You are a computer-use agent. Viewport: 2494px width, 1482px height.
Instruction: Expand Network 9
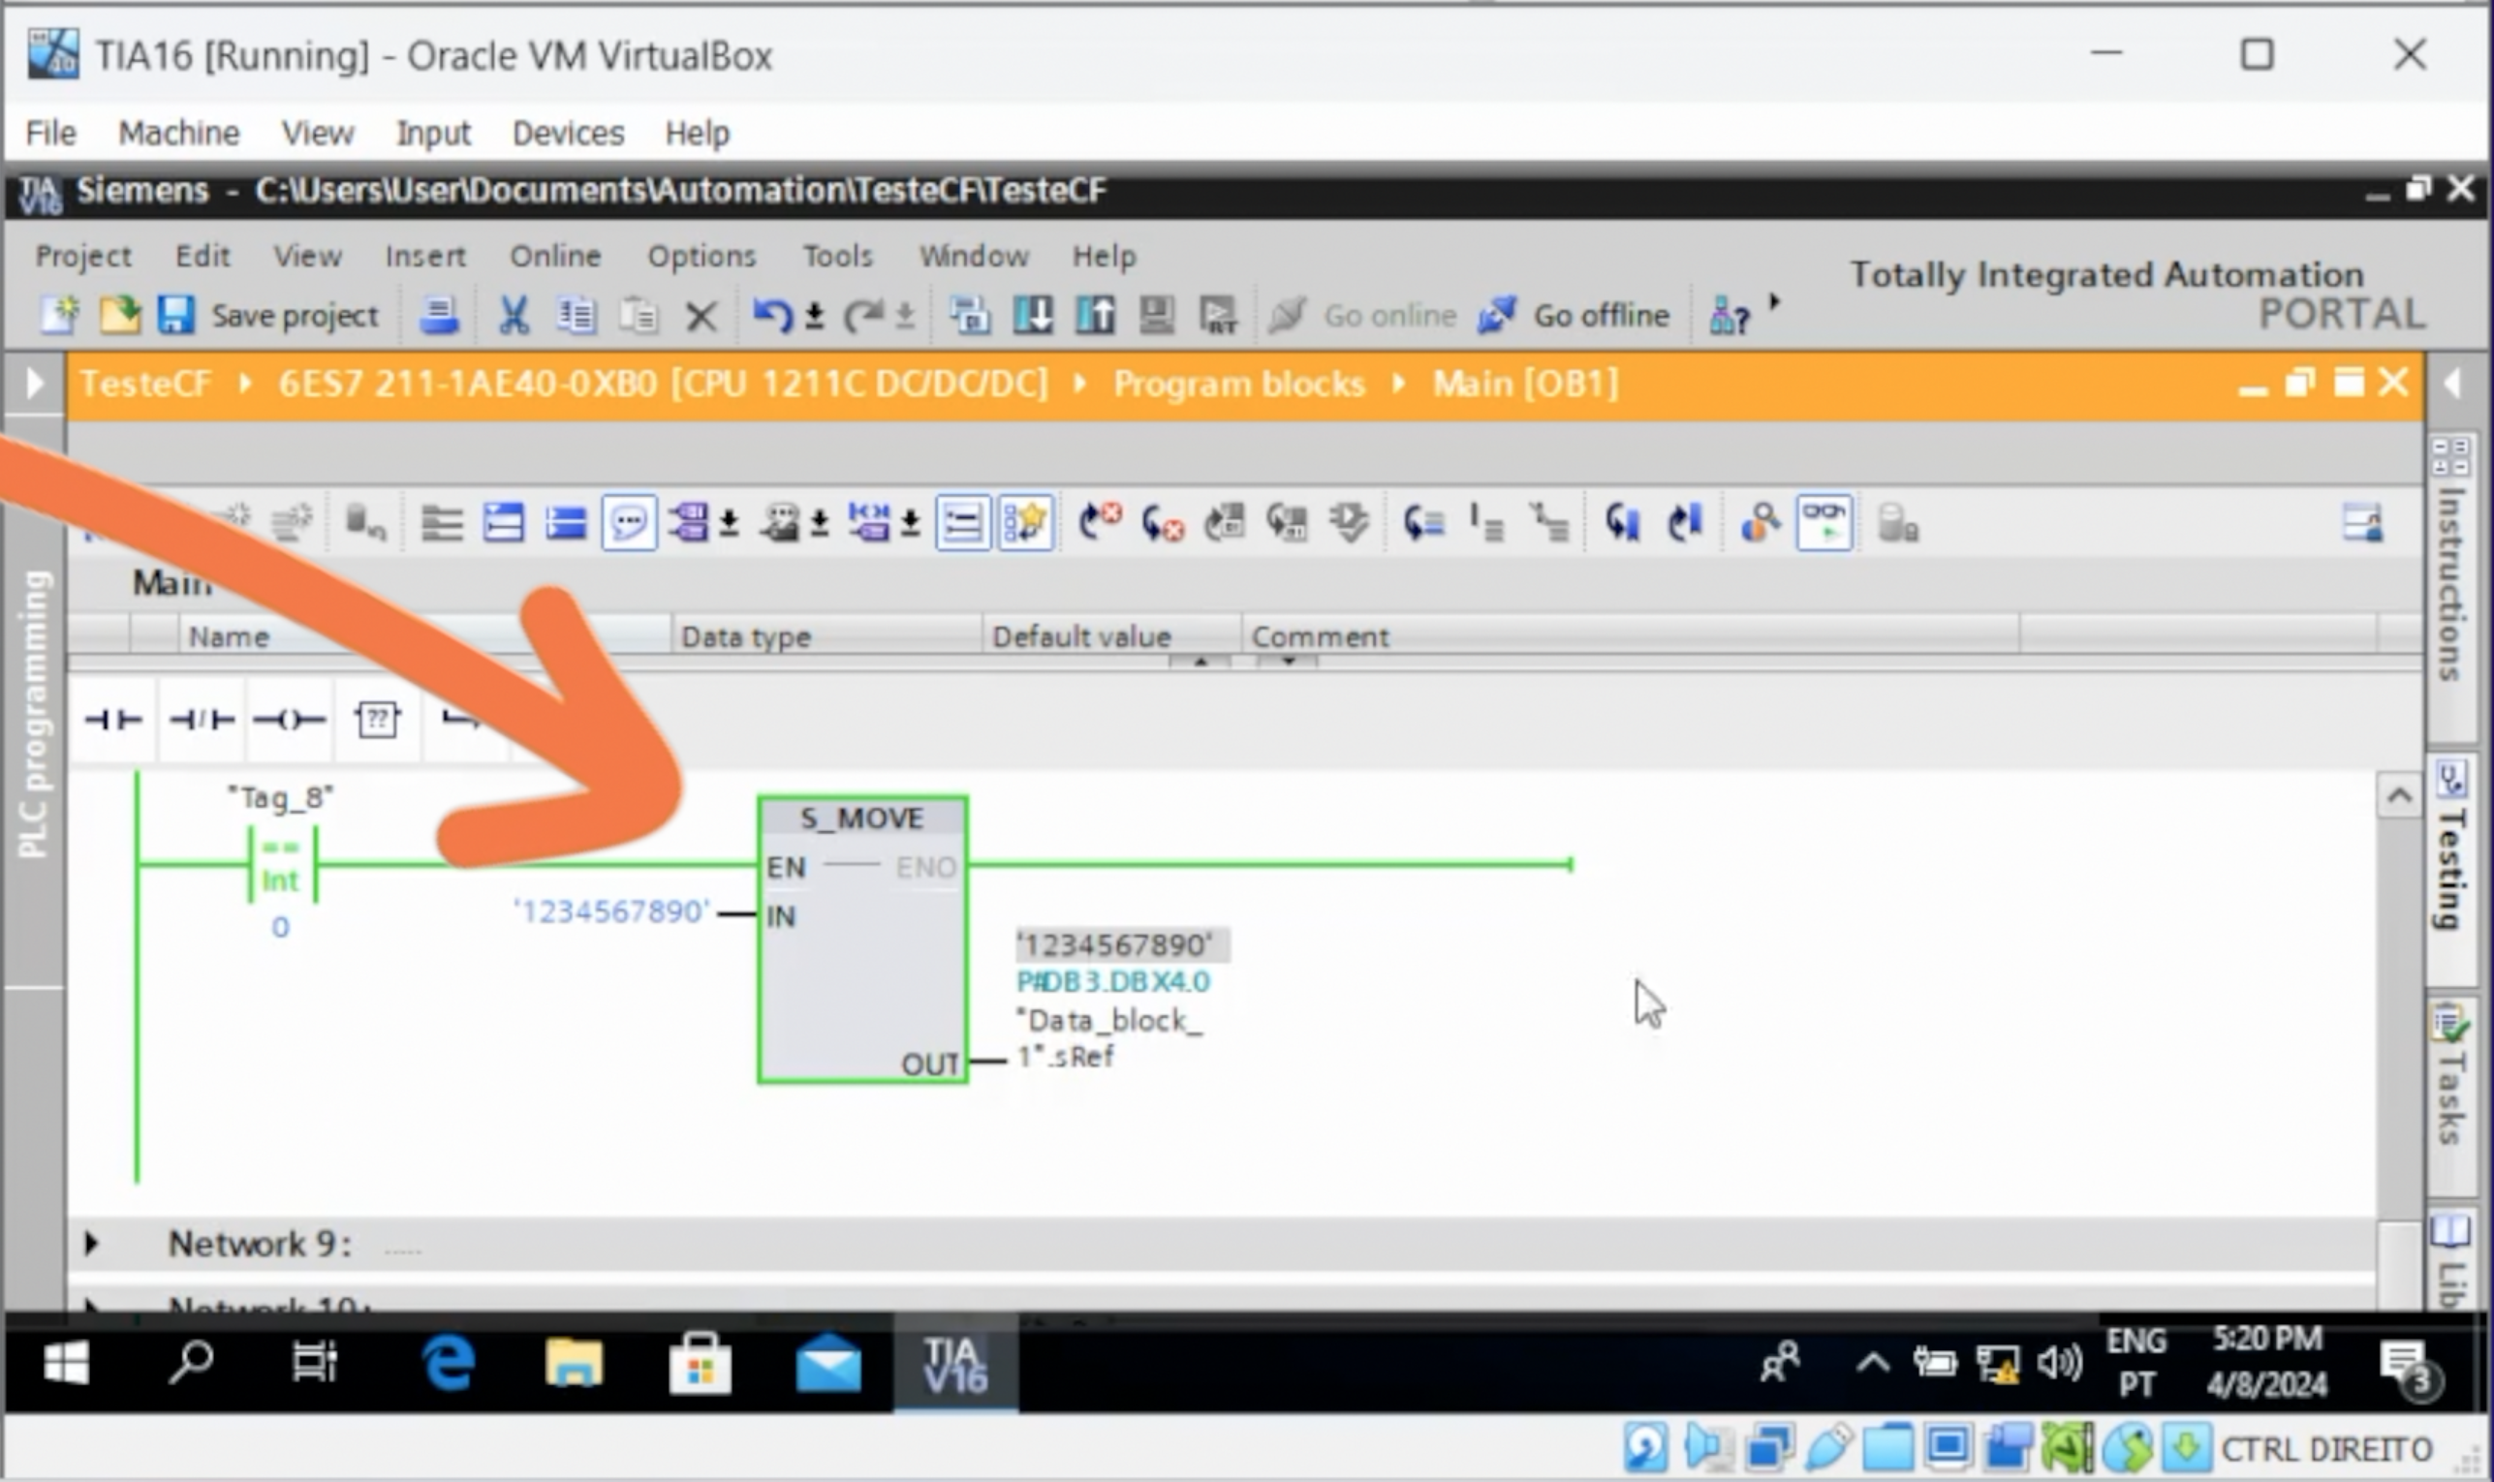[91, 1244]
